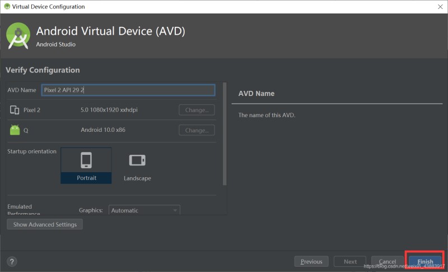The width and height of the screenshot is (448, 272).
Task: Click the landscape phone icon
Action: click(x=137, y=160)
